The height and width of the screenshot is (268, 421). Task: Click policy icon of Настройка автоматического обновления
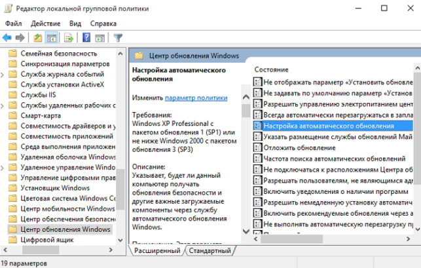click(x=257, y=126)
